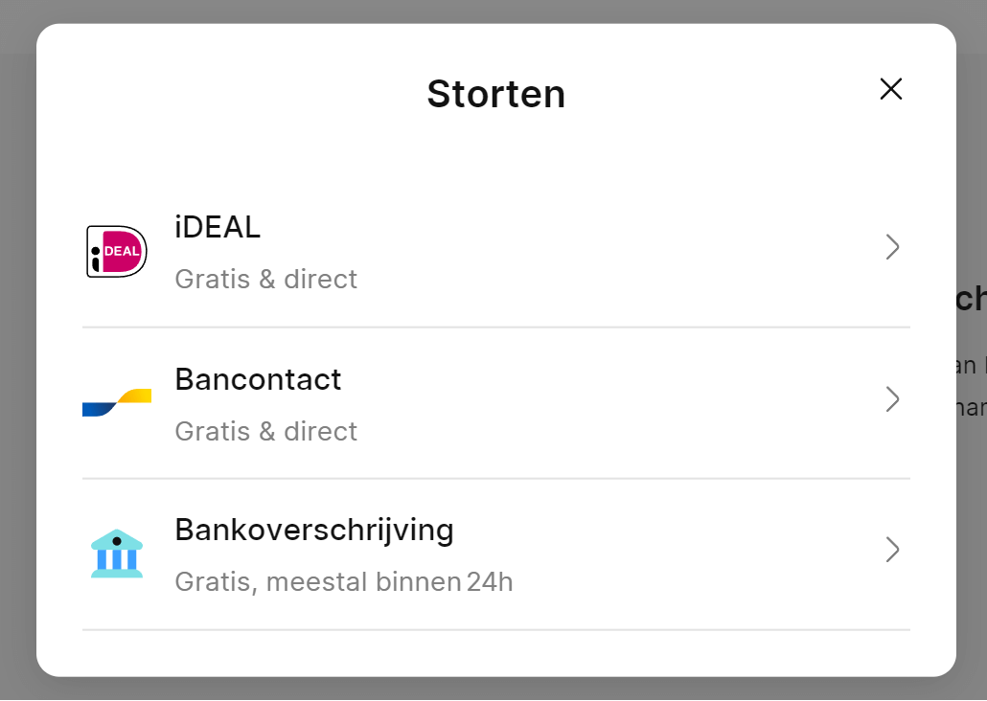Open iDEAL via its right chevron
Screen dimensions: 987x701
coord(892,247)
